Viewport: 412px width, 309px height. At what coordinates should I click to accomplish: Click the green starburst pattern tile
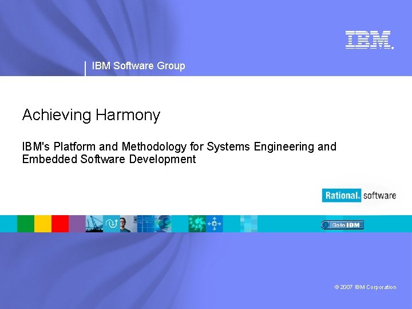[x=197, y=224]
